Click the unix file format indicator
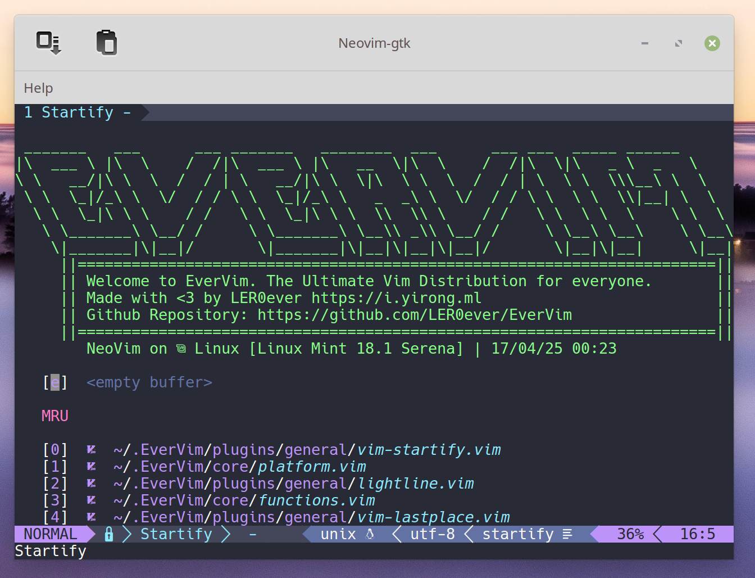This screenshot has height=578, width=755. coord(338,534)
